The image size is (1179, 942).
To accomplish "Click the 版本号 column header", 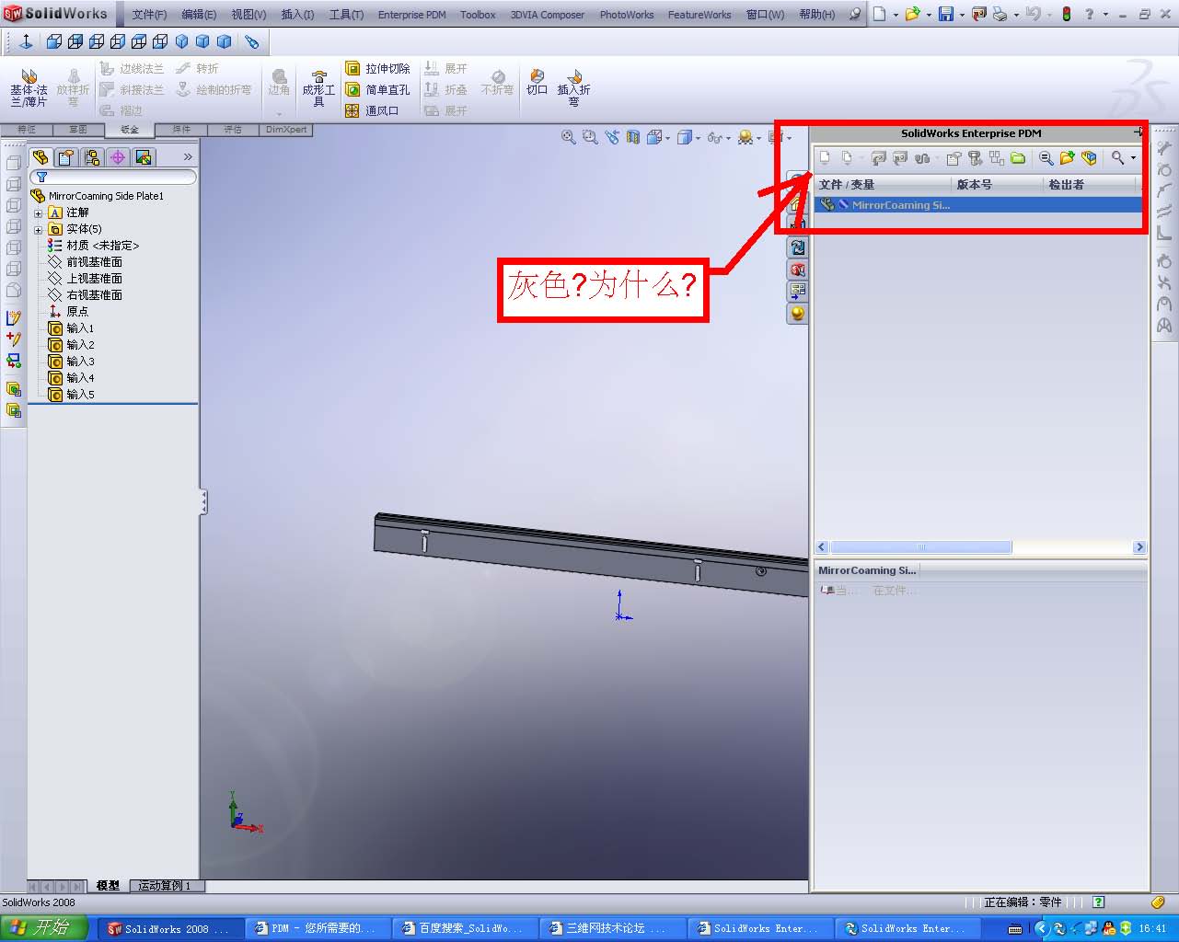I will (x=998, y=185).
